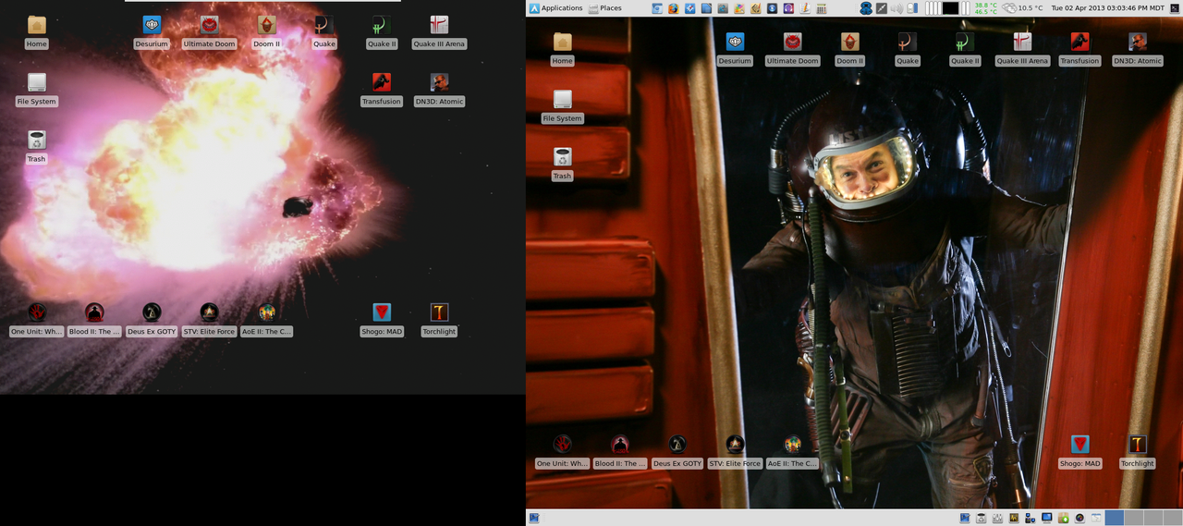Click the clock showing Tue 02 Apr 2013

pyautogui.click(x=1108, y=8)
